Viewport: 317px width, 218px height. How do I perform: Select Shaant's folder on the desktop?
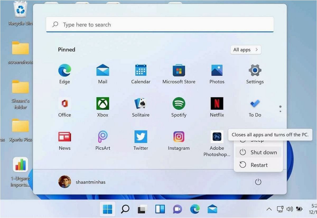coord(20,94)
